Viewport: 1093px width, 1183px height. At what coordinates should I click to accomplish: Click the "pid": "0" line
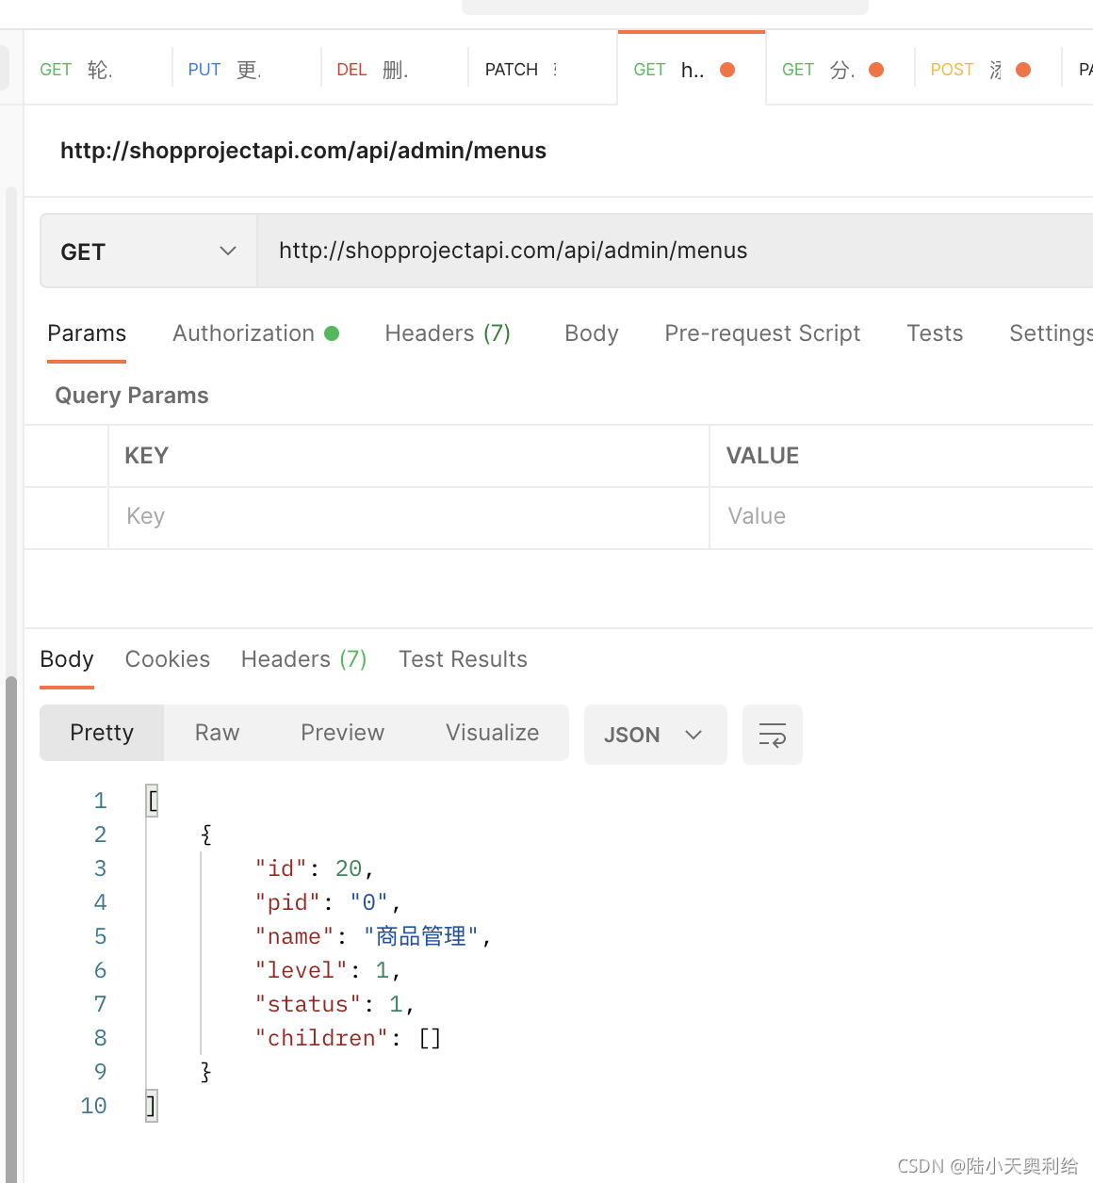click(x=328, y=902)
